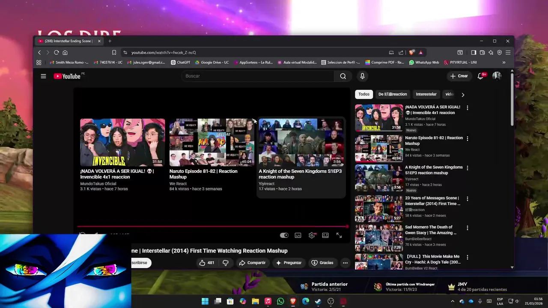
Task: Enter fullscreen in the video player
Action: coord(339,235)
